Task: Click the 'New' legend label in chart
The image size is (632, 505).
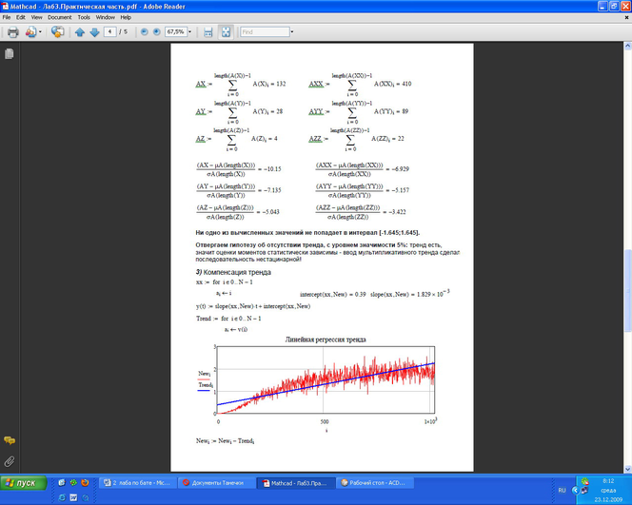Action: [204, 374]
